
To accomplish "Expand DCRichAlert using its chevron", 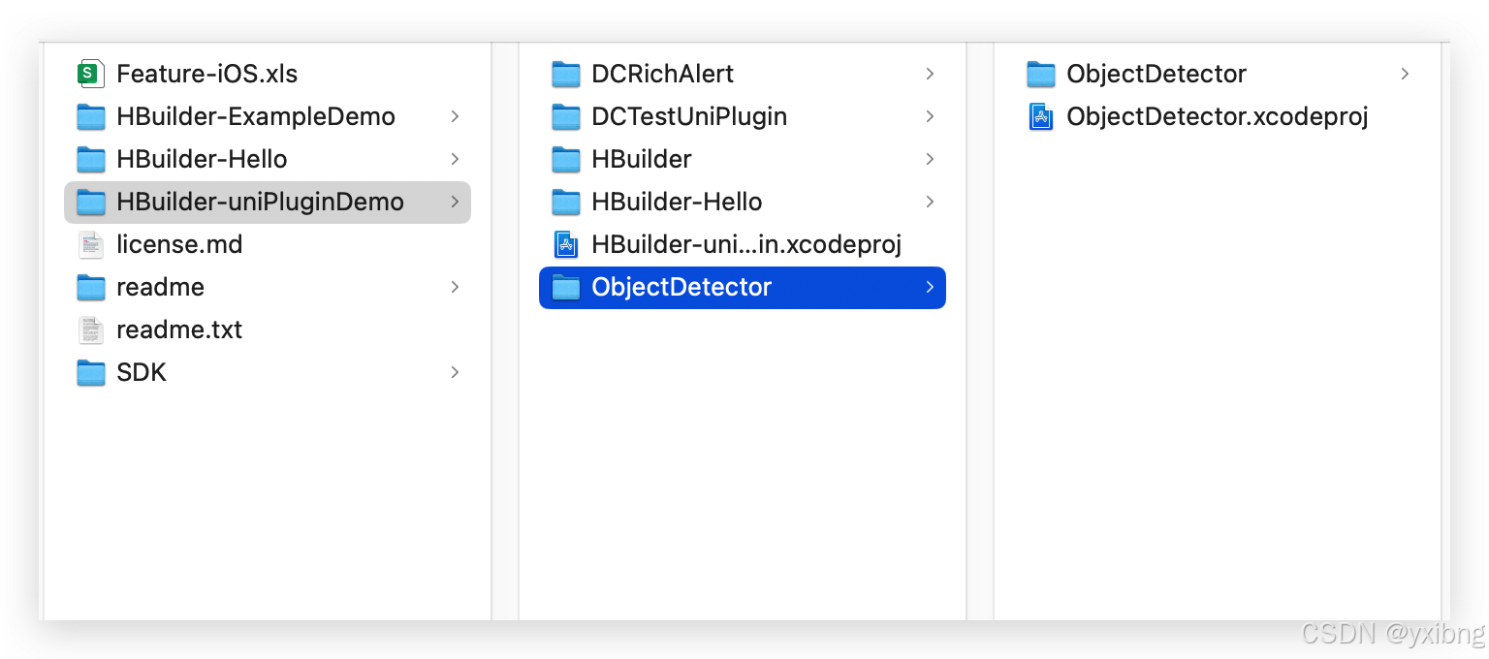I will tap(930, 74).
